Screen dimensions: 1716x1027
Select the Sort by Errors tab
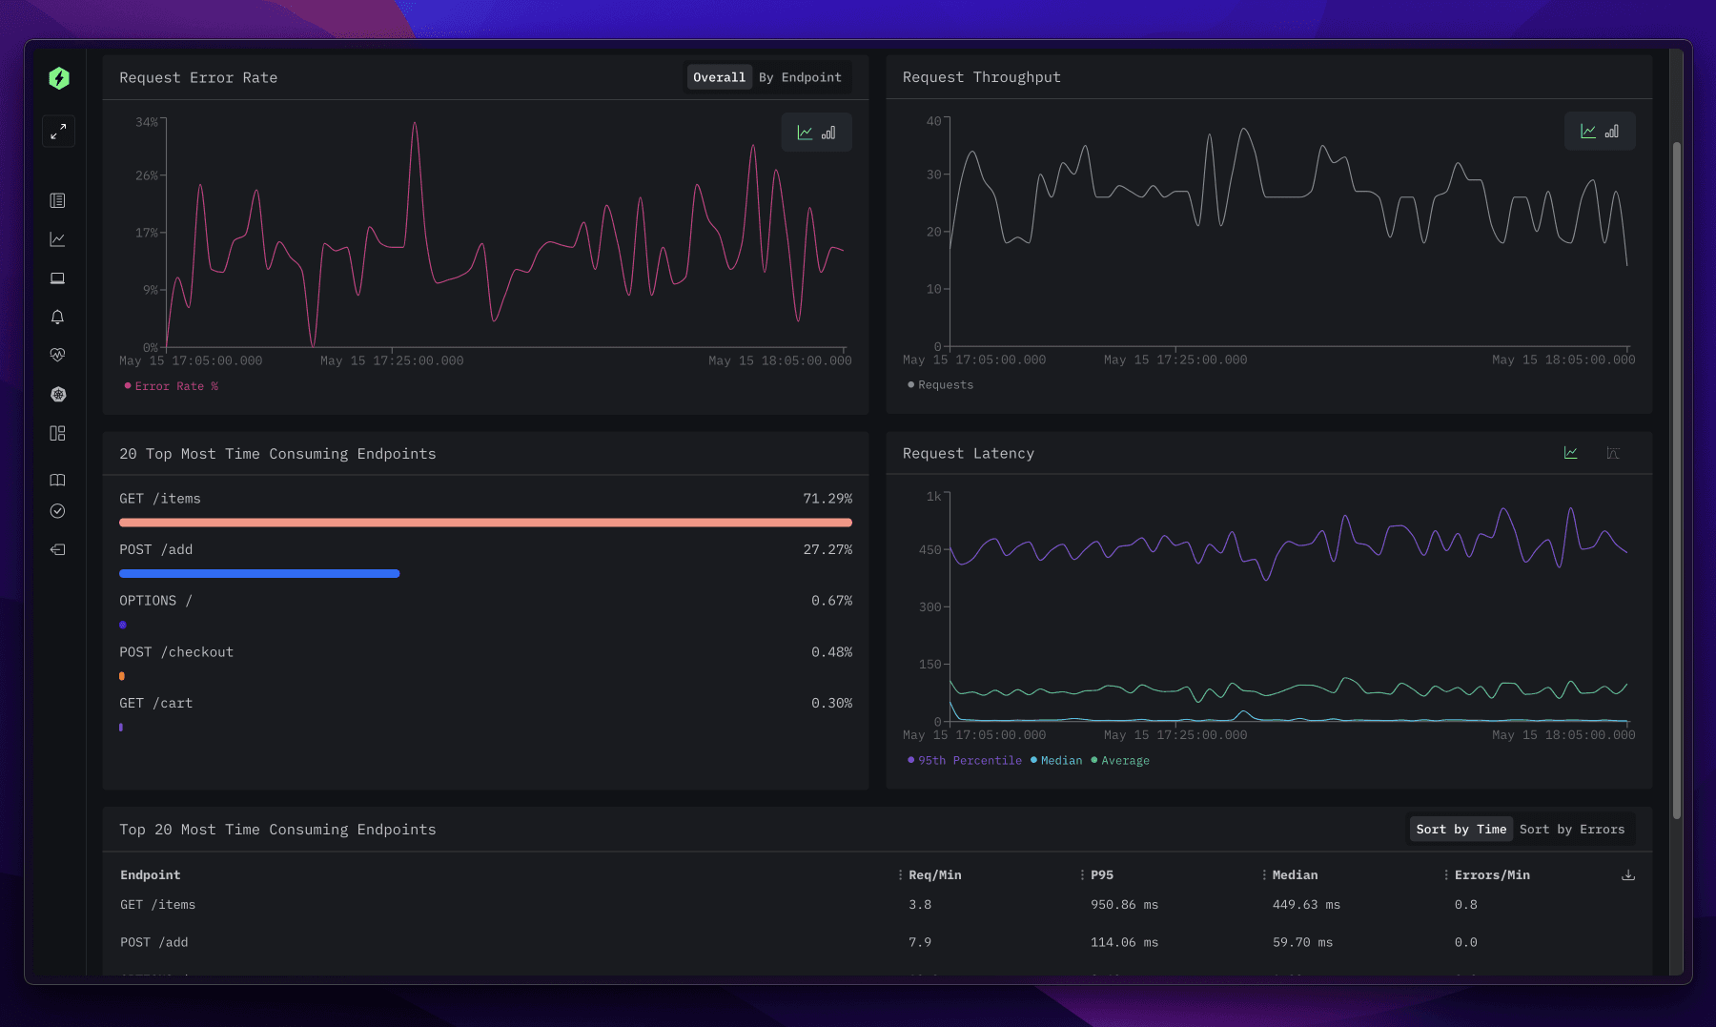point(1571,829)
